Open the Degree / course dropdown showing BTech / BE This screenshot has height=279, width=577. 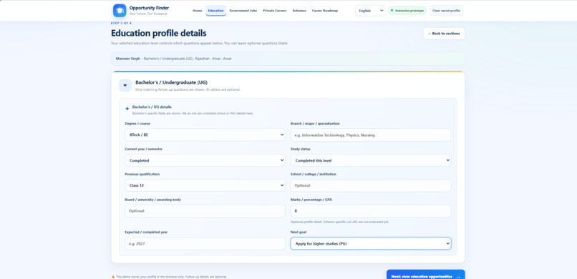click(205, 135)
